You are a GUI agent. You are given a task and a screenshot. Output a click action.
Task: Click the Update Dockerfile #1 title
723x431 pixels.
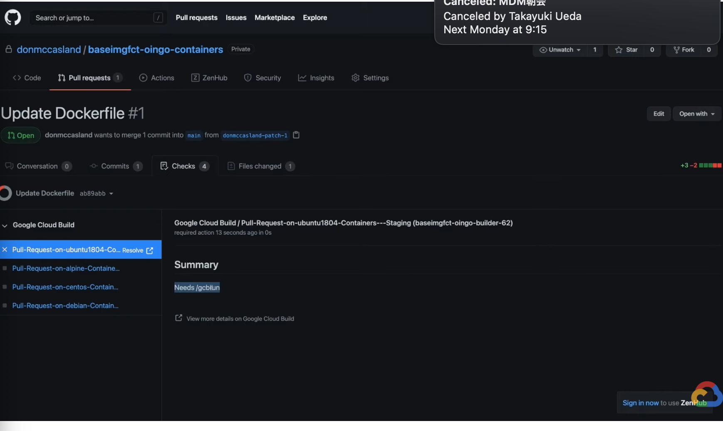[x=72, y=113]
